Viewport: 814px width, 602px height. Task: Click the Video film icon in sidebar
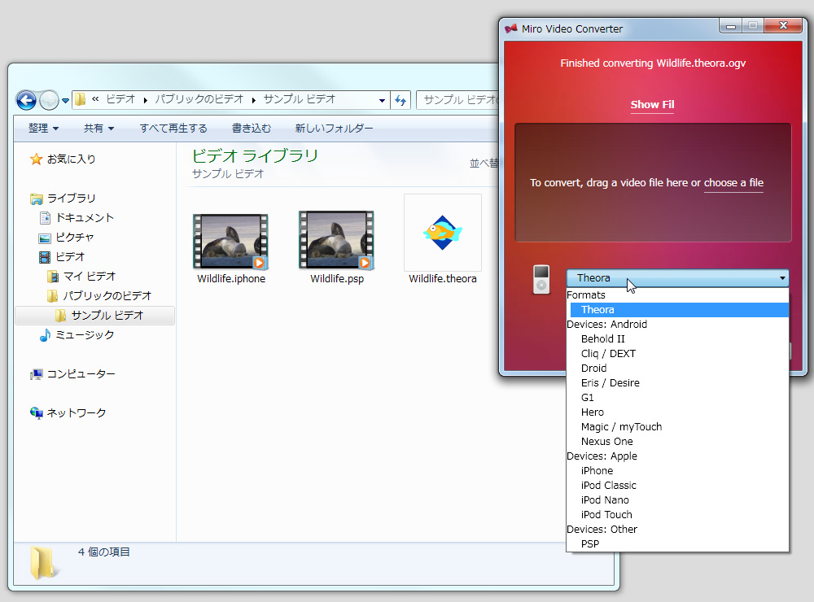[45, 257]
